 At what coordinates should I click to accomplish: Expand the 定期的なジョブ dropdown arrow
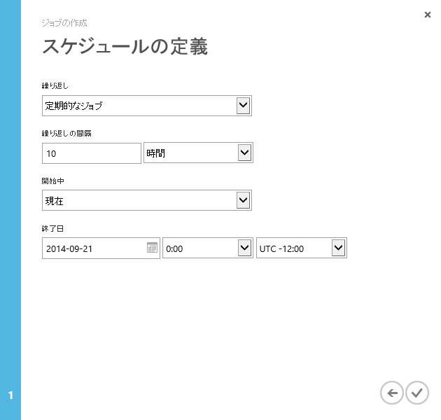(243, 106)
